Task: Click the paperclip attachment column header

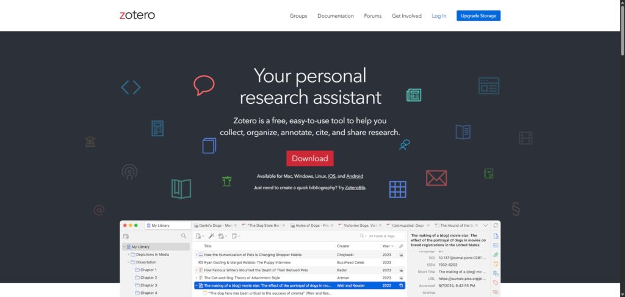Action: pos(401,246)
